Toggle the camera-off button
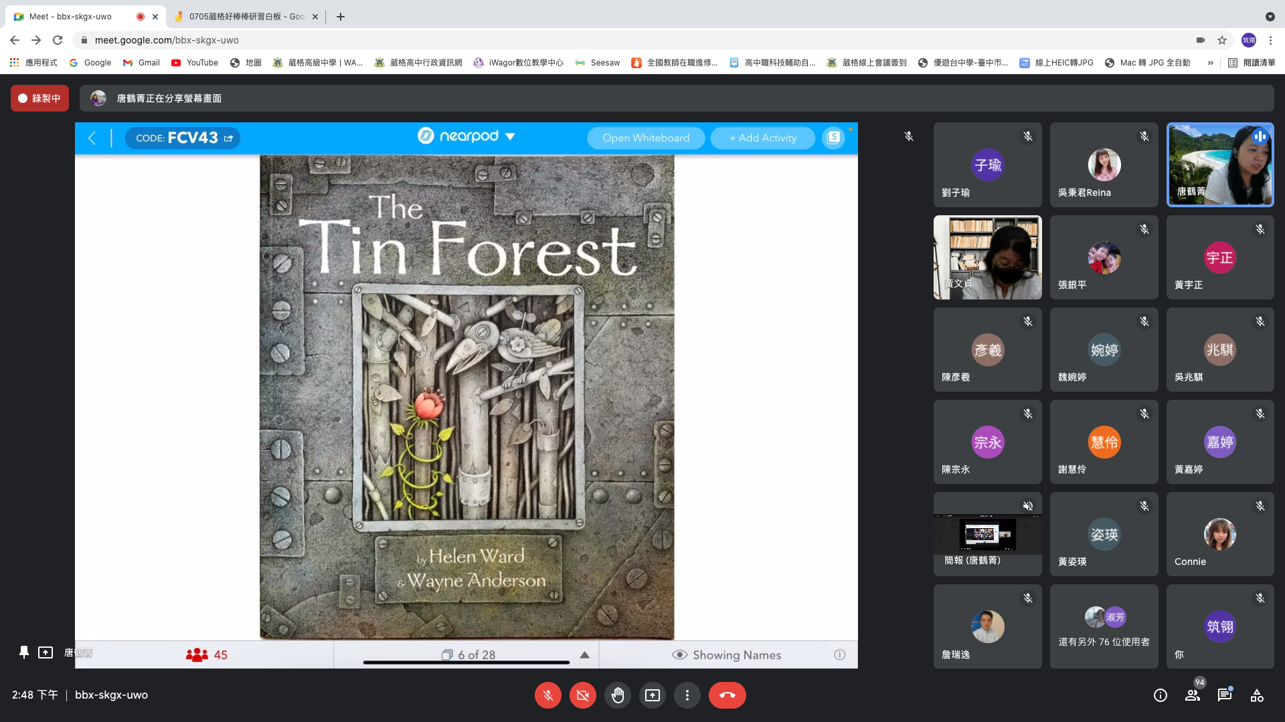The width and height of the screenshot is (1285, 722). [x=582, y=695]
